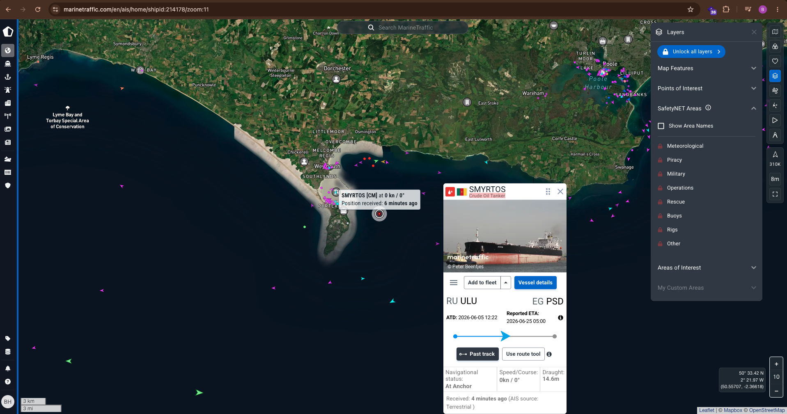Zoom out with the minus button
This screenshot has width=787, height=414.
click(x=776, y=391)
